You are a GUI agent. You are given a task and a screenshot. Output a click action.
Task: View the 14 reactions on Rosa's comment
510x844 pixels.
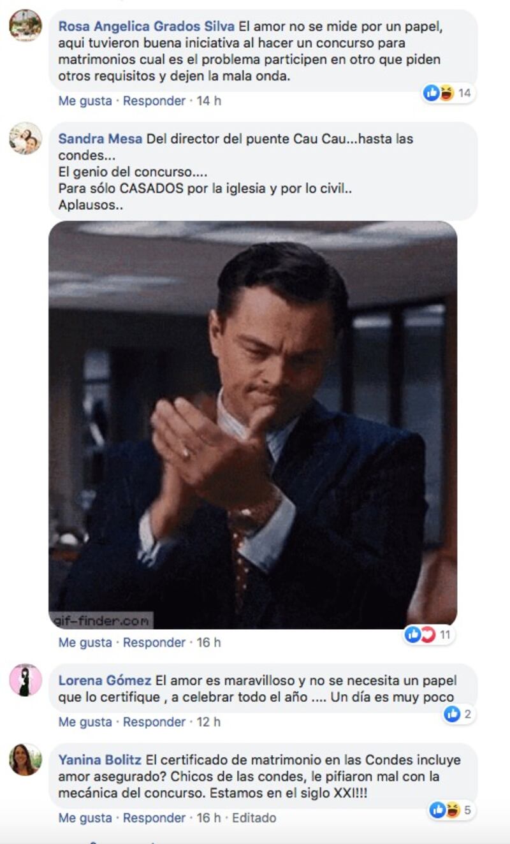[448, 93]
